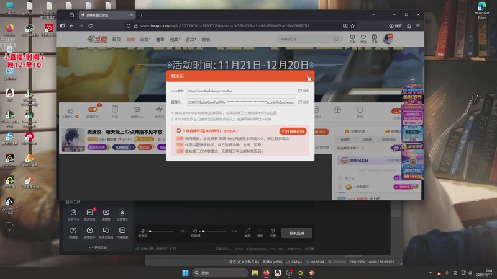Viewport: 497px width, 279px height.
Task: Copy the 直播码 stream key
Action: coord(304,102)
